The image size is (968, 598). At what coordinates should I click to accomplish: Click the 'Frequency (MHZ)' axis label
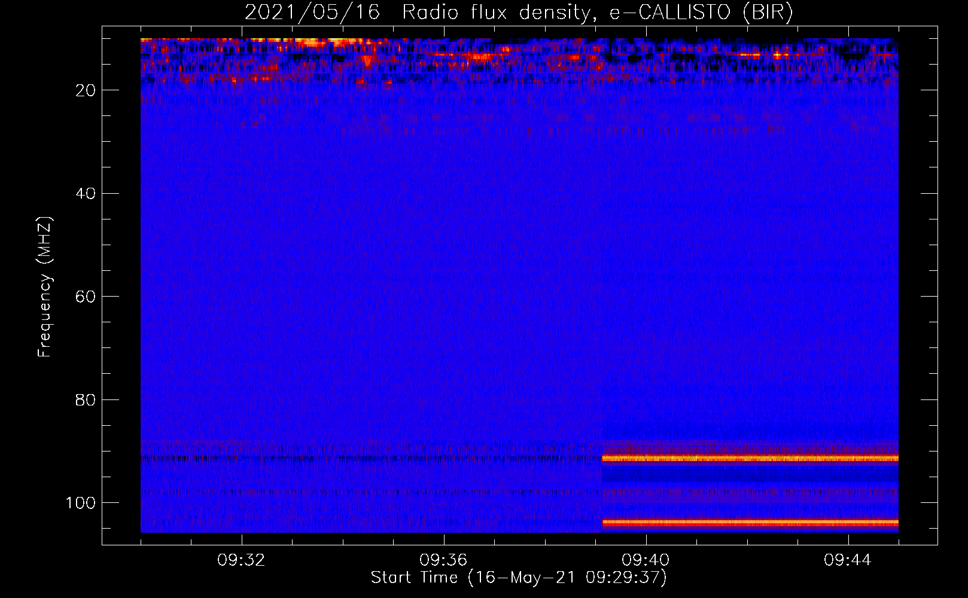(x=45, y=287)
